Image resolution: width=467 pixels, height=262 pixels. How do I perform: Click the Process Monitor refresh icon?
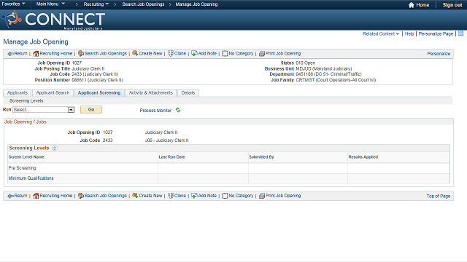pyautogui.click(x=178, y=110)
